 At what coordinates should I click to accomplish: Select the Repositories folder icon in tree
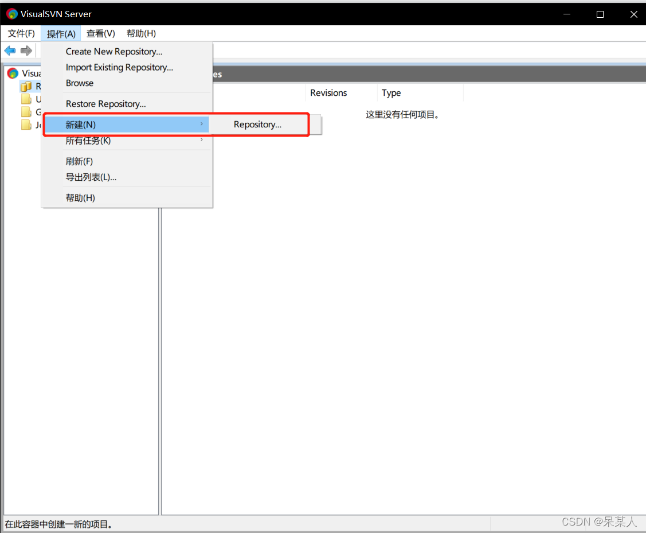[x=26, y=86]
